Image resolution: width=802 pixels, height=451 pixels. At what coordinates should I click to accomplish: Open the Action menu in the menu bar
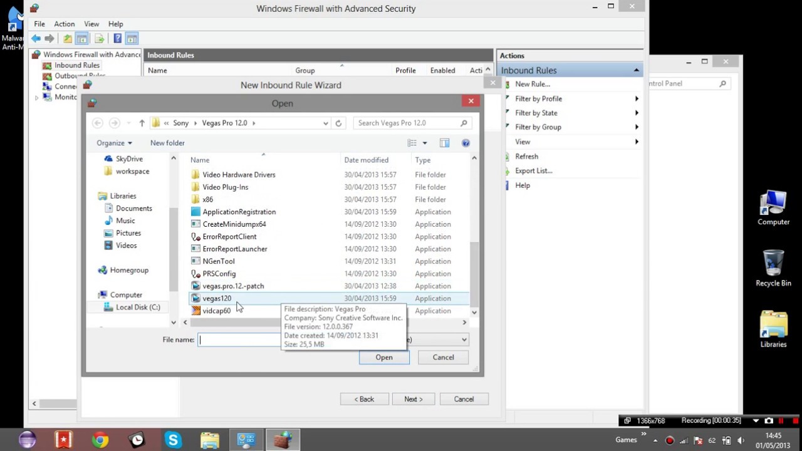[x=64, y=24]
